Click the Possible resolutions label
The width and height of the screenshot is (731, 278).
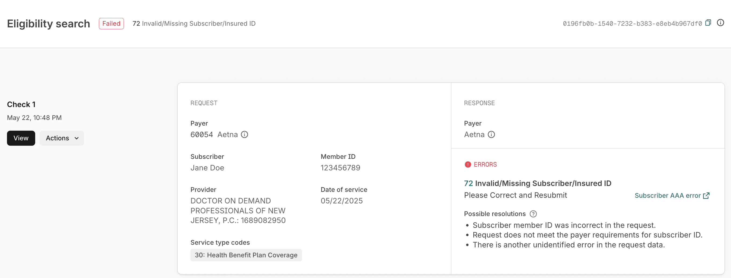495,214
